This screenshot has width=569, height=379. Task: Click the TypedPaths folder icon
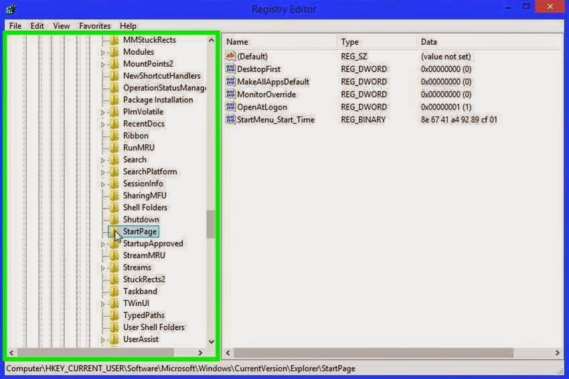point(114,315)
